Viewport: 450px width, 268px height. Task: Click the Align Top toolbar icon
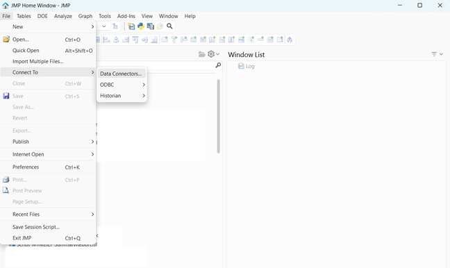click(x=135, y=40)
